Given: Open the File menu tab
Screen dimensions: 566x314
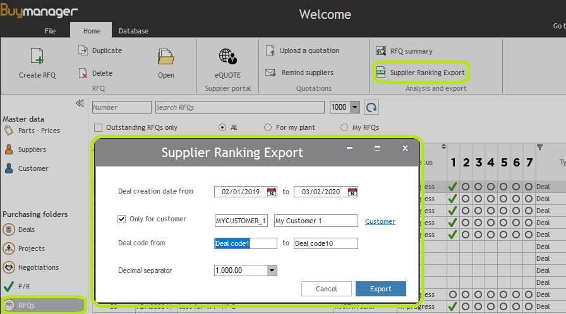Looking at the screenshot, I should point(51,31).
